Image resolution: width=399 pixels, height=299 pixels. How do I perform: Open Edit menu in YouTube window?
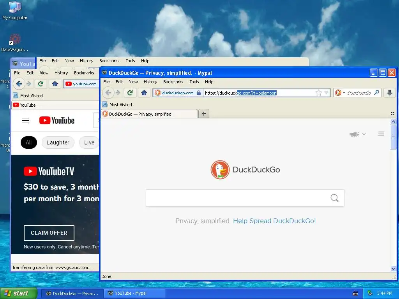[x=30, y=73]
